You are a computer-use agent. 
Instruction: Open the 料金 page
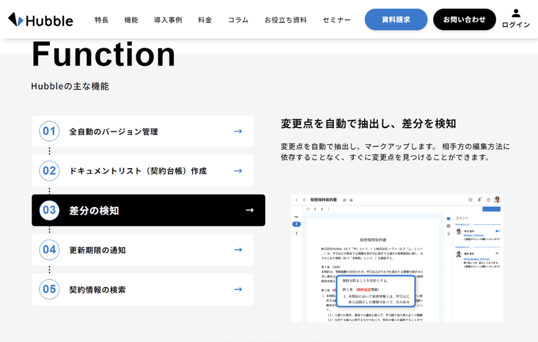coord(205,20)
